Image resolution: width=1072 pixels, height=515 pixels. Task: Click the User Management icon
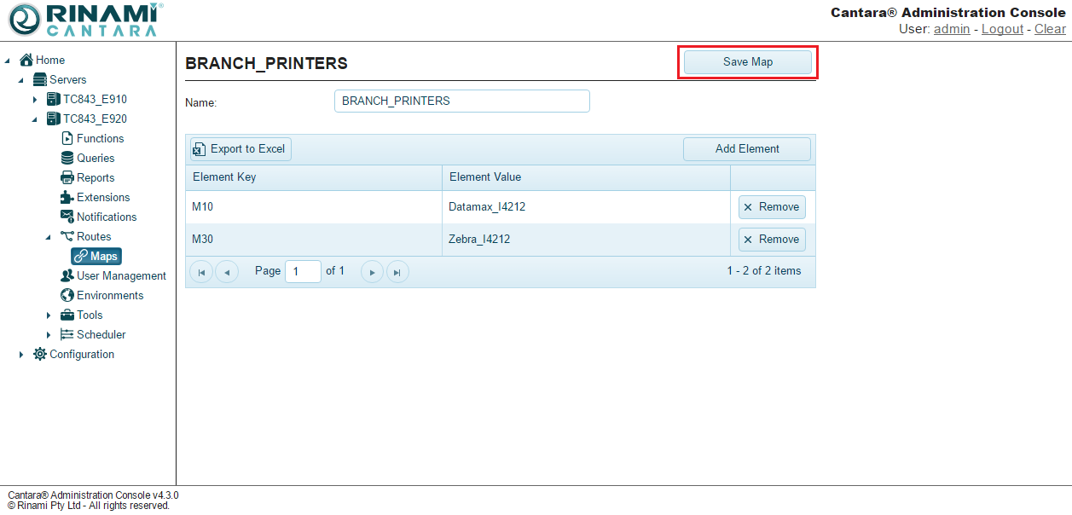(67, 275)
